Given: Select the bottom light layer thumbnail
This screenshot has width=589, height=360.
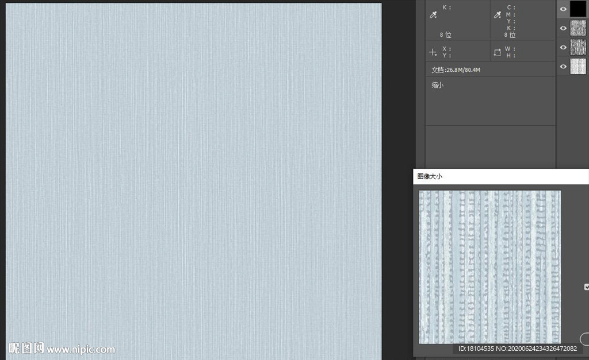Looking at the screenshot, I should point(577,67).
